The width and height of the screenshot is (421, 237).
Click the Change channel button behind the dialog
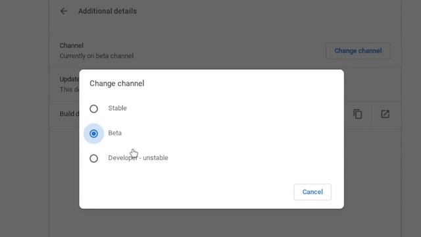pyautogui.click(x=358, y=51)
